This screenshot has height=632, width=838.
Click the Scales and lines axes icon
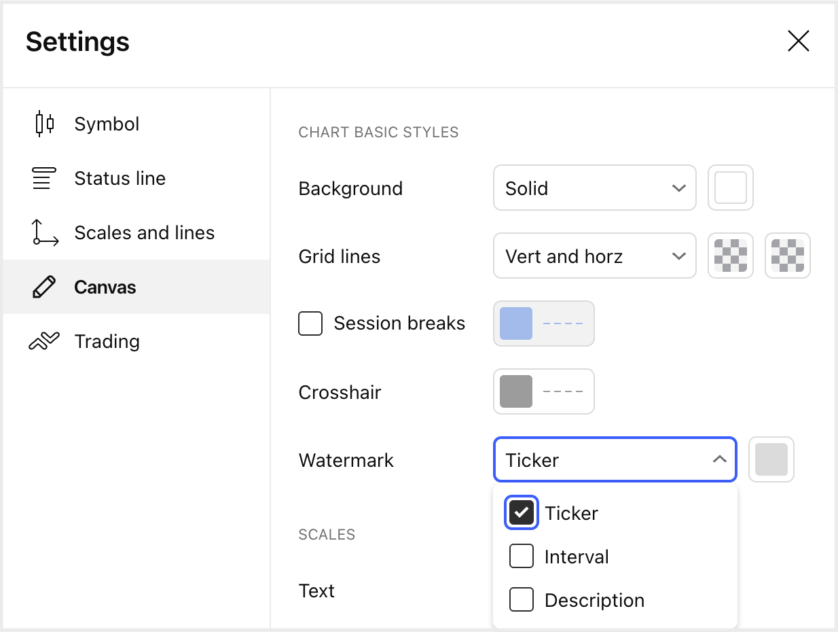pos(44,232)
